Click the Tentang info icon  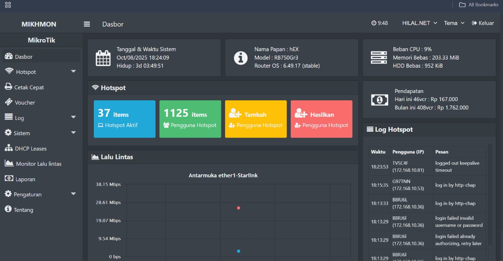coord(8,209)
